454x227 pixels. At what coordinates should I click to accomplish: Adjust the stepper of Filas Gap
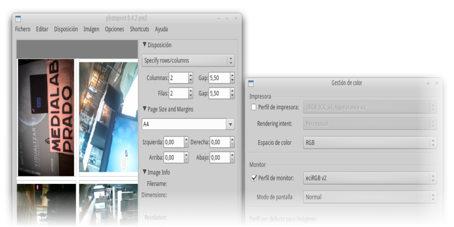point(232,93)
